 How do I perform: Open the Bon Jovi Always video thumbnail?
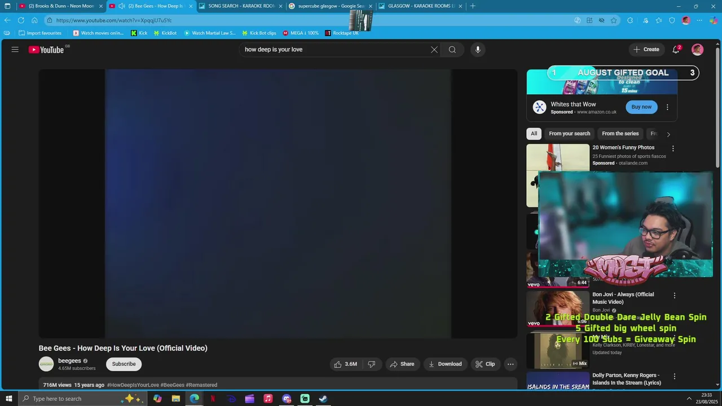click(558, 308)
